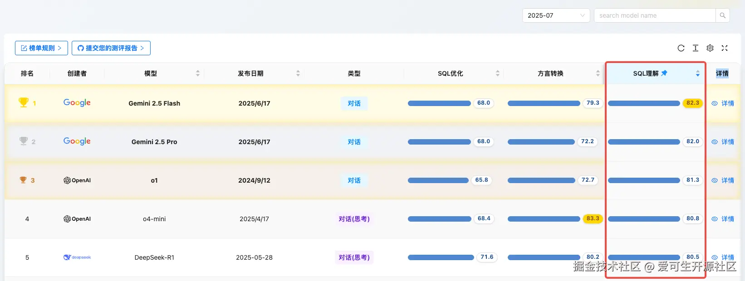This screenshot has width=745, height=281.
Task: Click Gemini 2.5 Flash SQL理解 score bar
Action: [644, 103]
